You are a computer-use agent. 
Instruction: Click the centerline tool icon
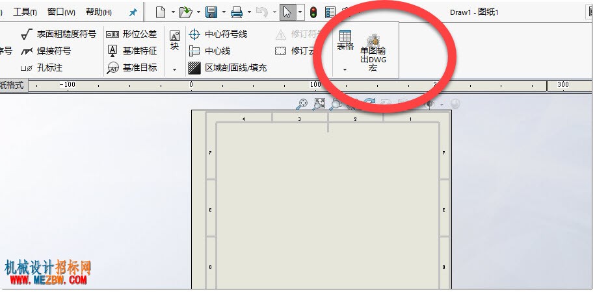(194, 51)
